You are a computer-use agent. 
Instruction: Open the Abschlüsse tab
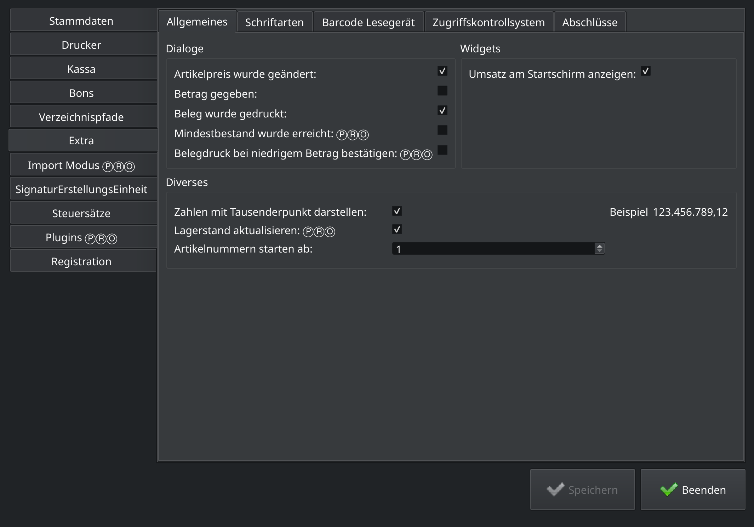(x=590, y=22)
